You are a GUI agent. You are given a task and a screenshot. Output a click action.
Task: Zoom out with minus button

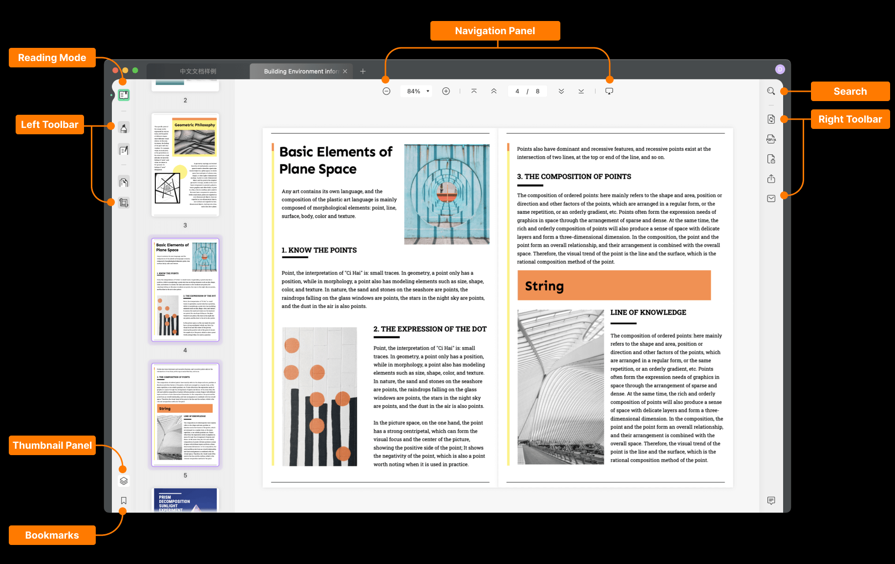coord(386,91)
